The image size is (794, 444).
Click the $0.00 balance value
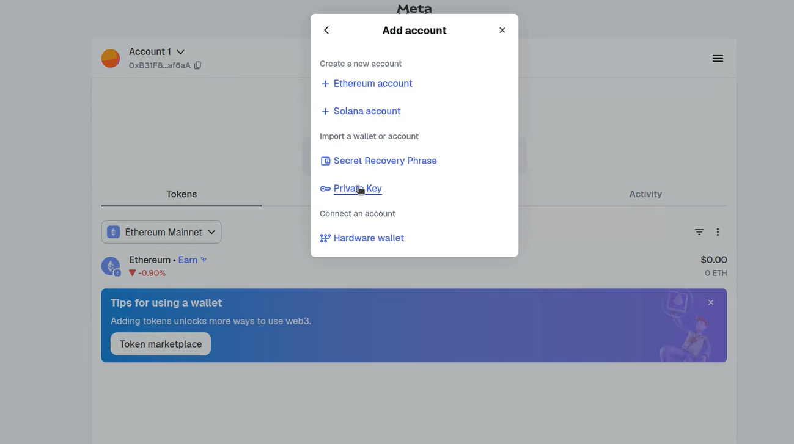point(714,260)
